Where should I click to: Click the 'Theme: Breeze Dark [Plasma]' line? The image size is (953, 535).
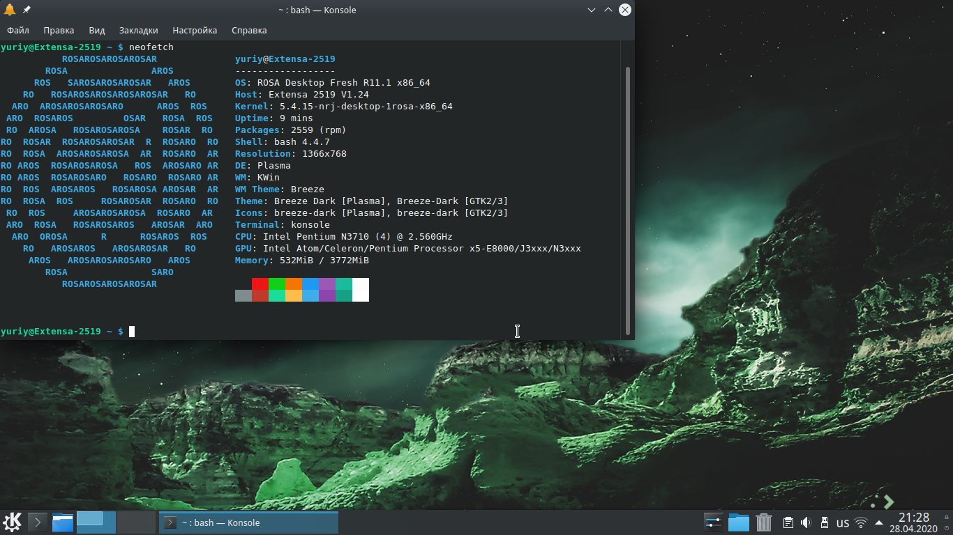(x=372, y=201)
